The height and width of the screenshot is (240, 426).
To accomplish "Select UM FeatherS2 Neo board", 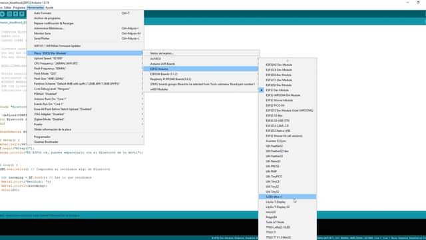I will [288, 151].
